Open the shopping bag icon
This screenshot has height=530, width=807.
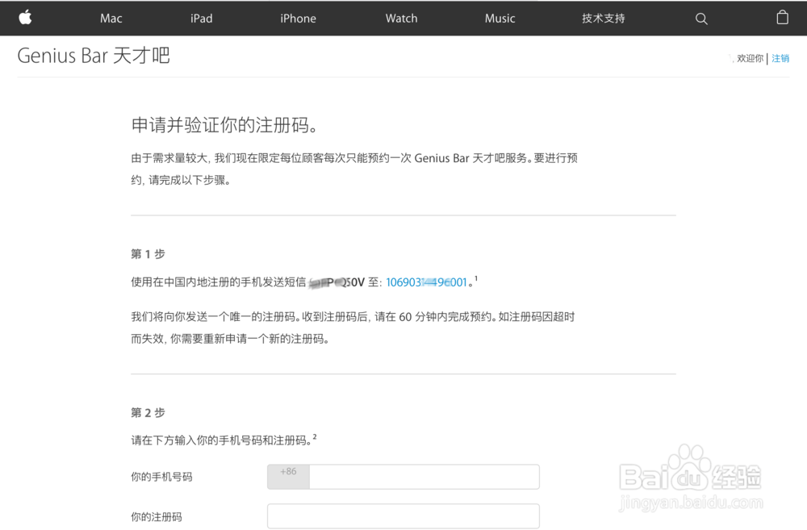(x=782, y=18)
